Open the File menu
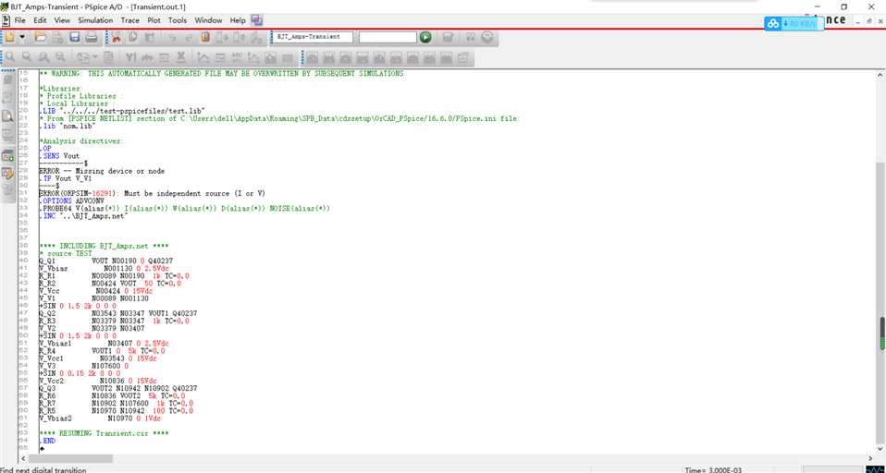Image resolution: width=886 pixels, height=473 pixels. point(20,20)
